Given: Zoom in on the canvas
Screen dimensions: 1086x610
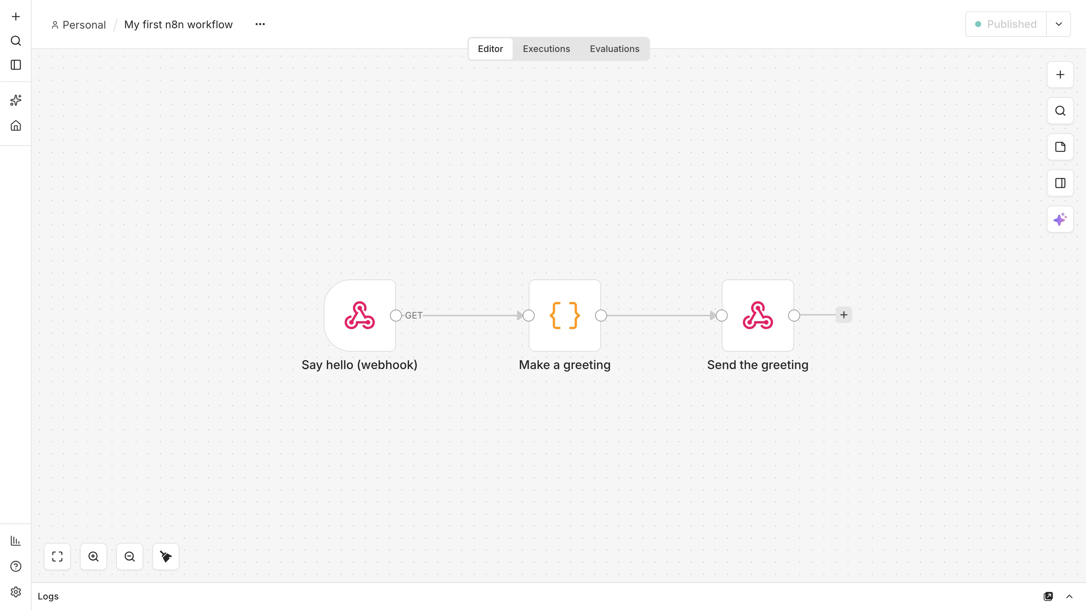Looking at the screenshot, I should click(x=94, y=557).
